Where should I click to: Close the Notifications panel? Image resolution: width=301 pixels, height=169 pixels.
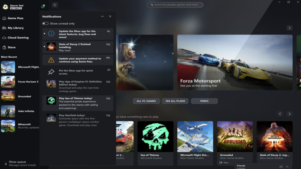coord(110,16)
